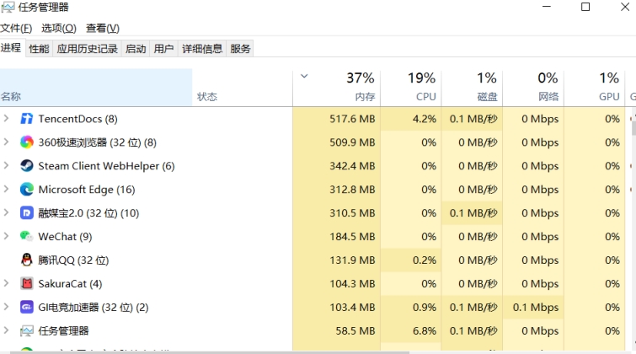Switch to the 性能 tab

click(x=39, y=49)
